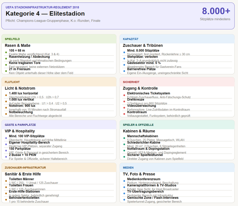This screenshot has width=238, height=206.
Task: Click 'Schiedsrichter-Kabine' entry
Action: (144, 143)
